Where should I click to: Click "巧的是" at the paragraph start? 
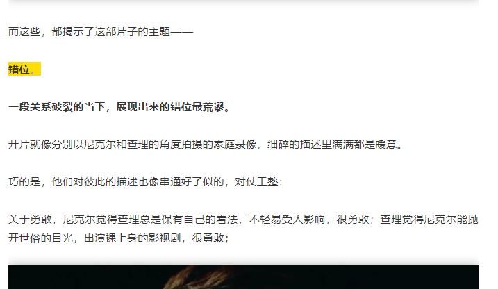point(24,181)
